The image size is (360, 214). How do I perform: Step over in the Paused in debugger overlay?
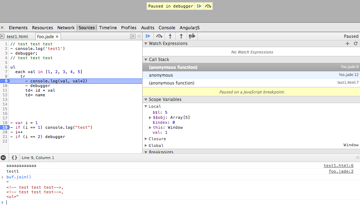tap(208, 6)
